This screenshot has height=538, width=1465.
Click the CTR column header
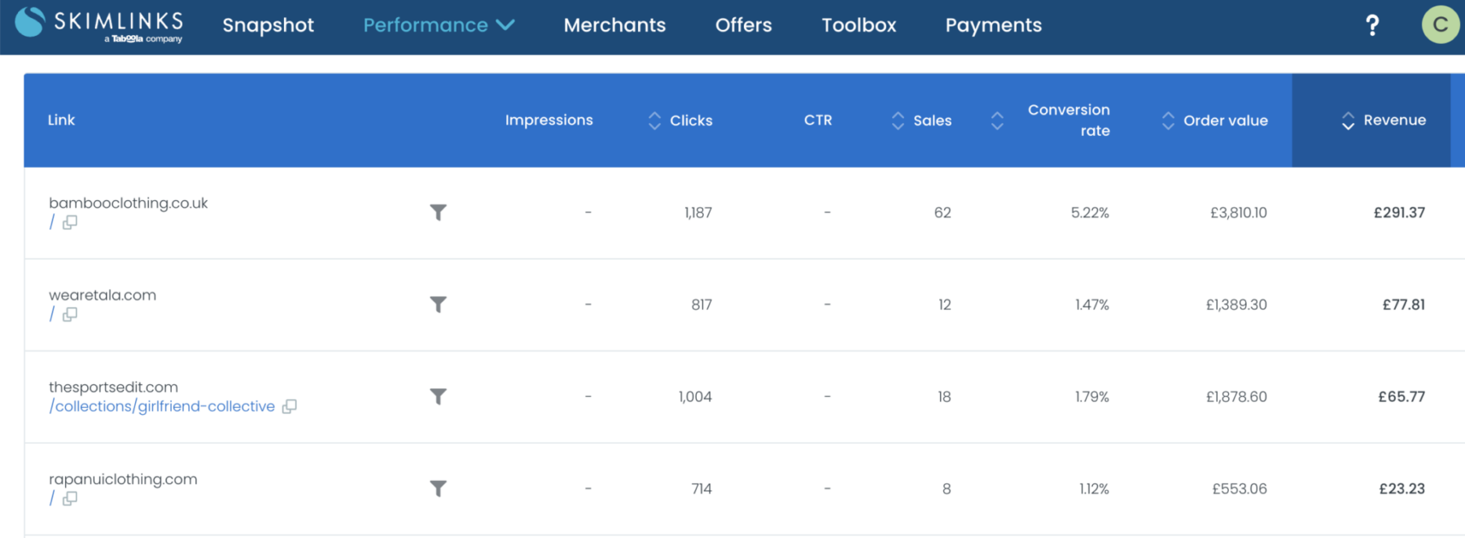pos(818,120)
